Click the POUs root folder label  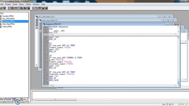pyautogui.click(x=2, y=13)
